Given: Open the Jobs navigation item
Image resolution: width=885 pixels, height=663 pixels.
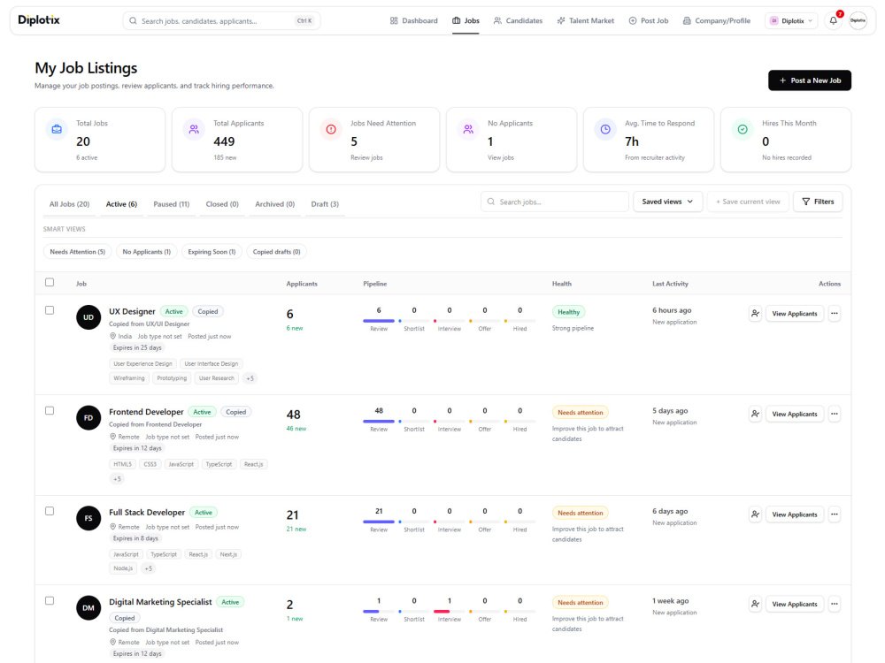Looking at the screenshot, I should tap(466, 21).
